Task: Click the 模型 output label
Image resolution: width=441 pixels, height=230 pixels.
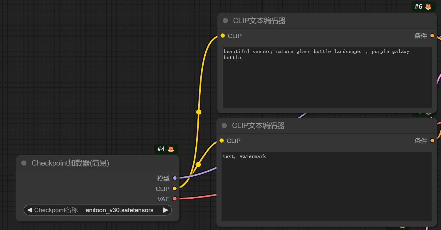Action: click(x=163, y=178)
